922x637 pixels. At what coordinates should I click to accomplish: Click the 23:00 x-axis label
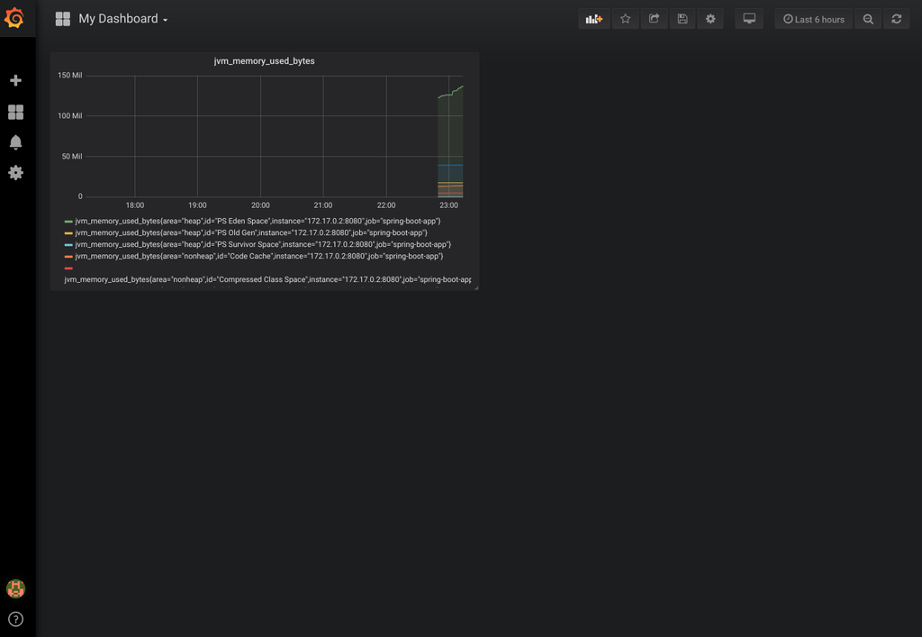(x=448, y=205)
